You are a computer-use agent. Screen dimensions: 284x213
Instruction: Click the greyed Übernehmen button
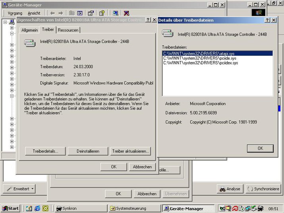pos(176,194)
